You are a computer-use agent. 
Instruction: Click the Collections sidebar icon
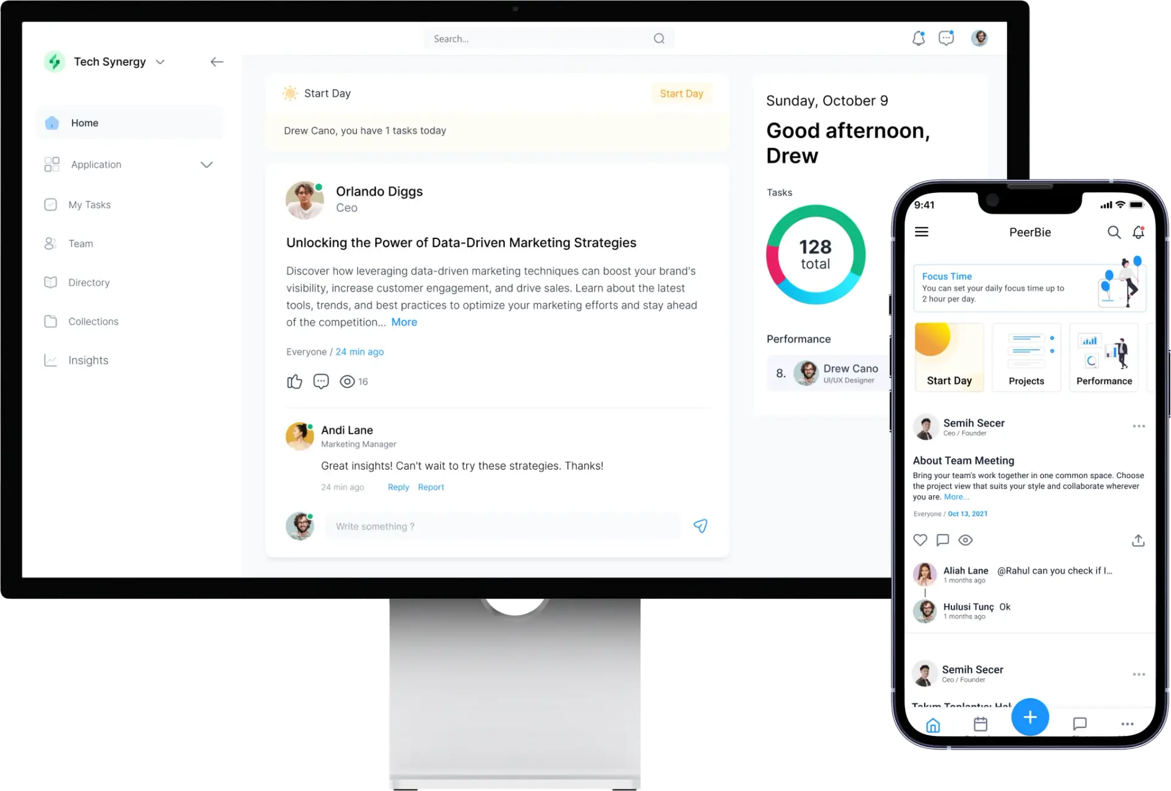pyautogui.click(x=50, y=321)
